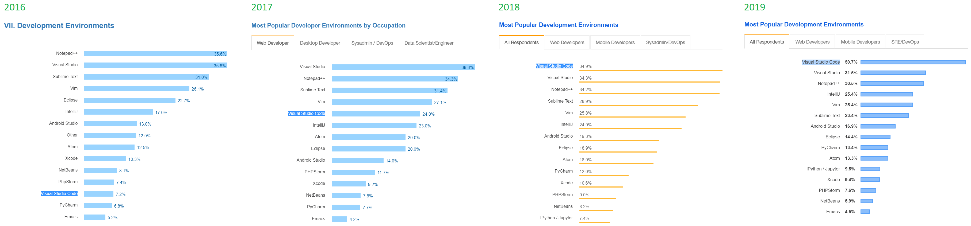
Task: Click the PhpStorm label in 2016 chart
Action: pyautogui.click(x=68, y=182)
